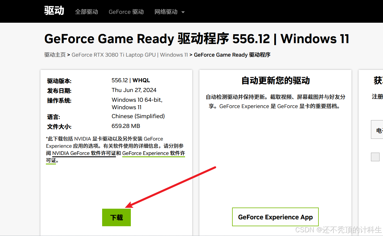This screenshot has height=236, width=383.
Task: Click the 文件大小 label
Action: [59, 127]
